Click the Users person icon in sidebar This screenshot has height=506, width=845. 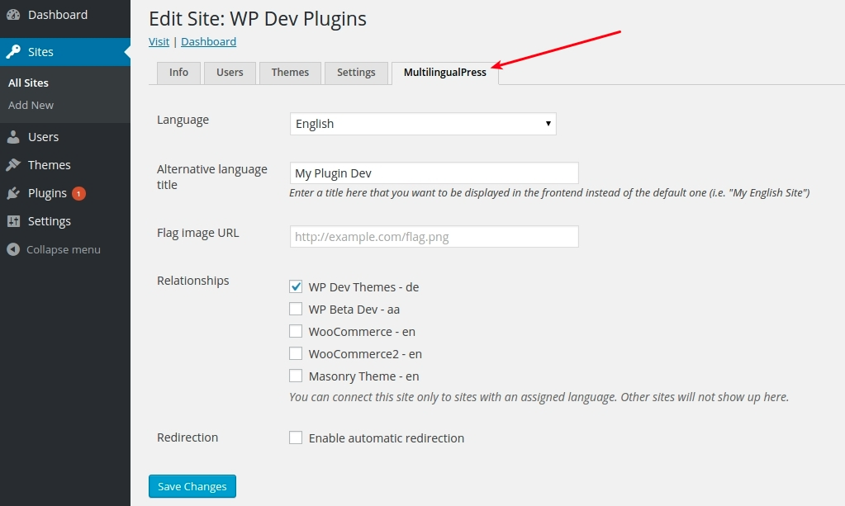pyautogui.click(x=13, y=137)
